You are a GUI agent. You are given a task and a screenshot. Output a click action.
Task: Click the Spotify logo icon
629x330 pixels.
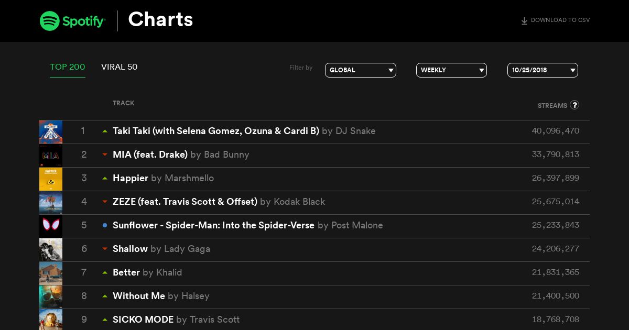click(x=50, y=21)
